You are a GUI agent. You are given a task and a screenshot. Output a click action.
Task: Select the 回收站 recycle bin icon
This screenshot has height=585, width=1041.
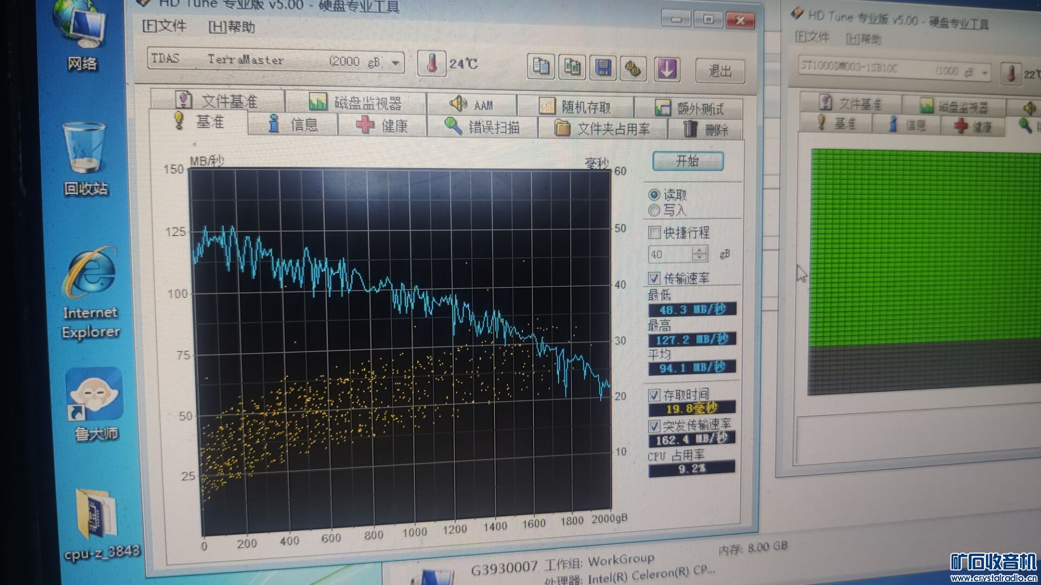[85, 159]
